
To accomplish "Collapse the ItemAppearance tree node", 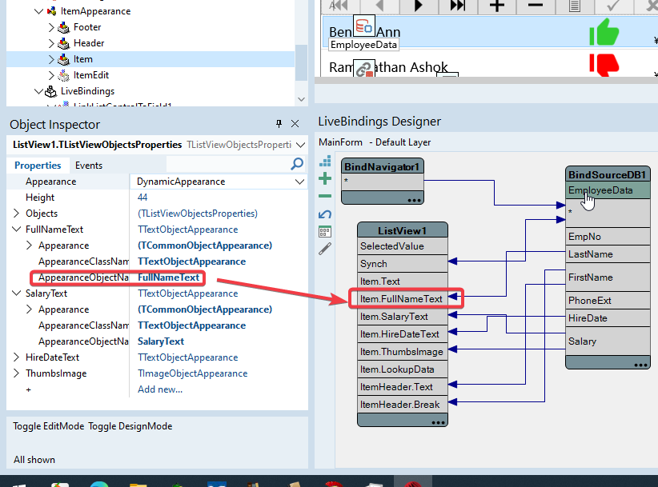I will coord(38,11).
